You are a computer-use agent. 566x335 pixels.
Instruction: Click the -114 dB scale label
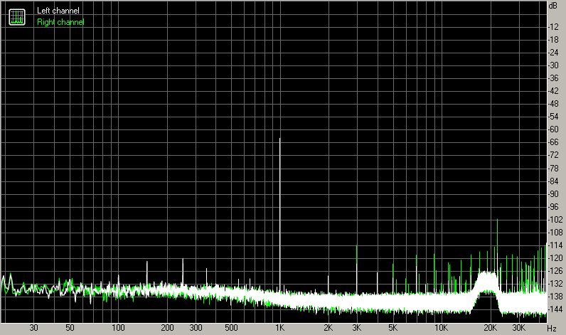[555, 245]
